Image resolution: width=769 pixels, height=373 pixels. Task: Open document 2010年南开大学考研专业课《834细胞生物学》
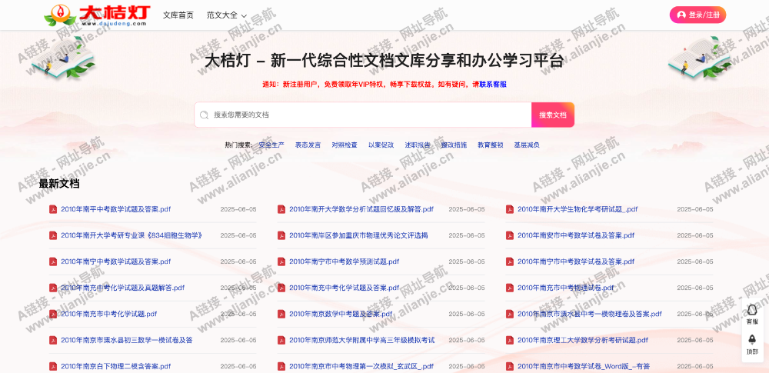132,235
